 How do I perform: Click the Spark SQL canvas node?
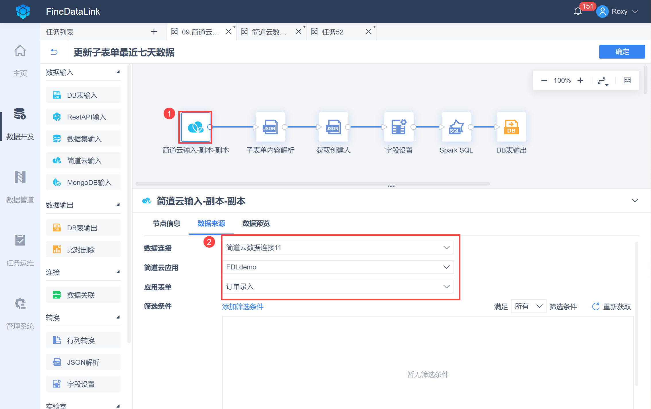tap(456, 127)
